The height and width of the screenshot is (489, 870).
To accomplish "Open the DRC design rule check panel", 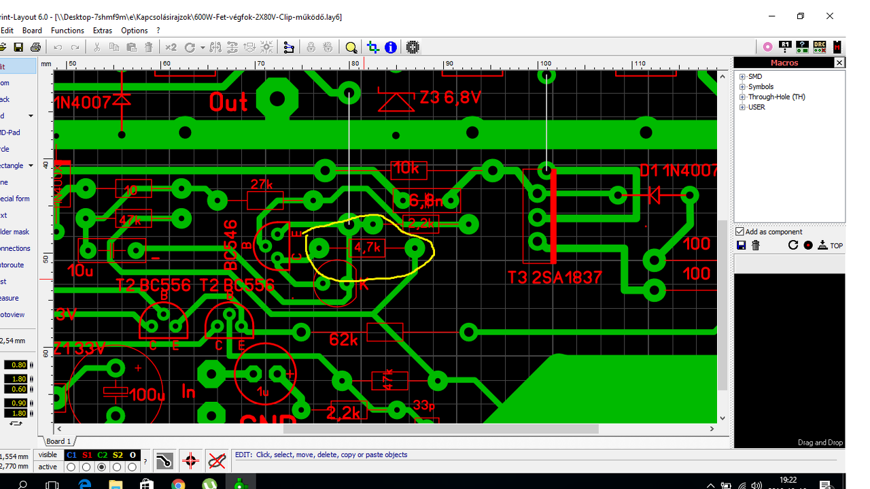I will tap(820, 47).
